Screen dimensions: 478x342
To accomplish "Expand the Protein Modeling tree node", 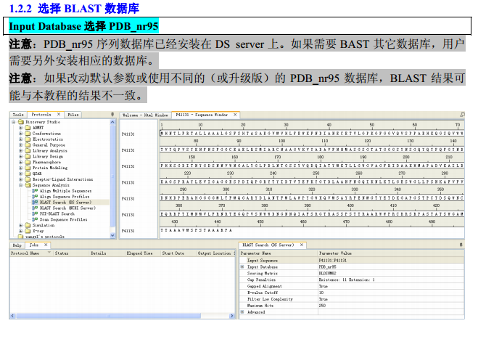I will coord(20,168).
